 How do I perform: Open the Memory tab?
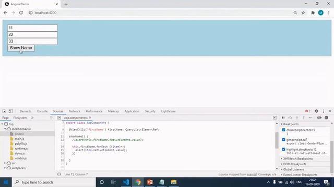click(x=113, y=111)
